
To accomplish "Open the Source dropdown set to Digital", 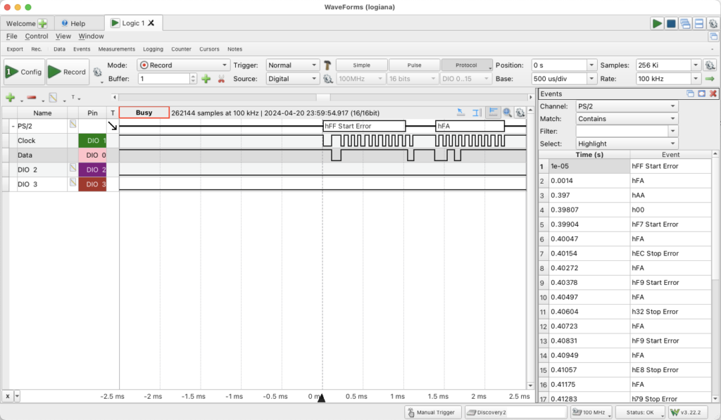I will (292, 79).
